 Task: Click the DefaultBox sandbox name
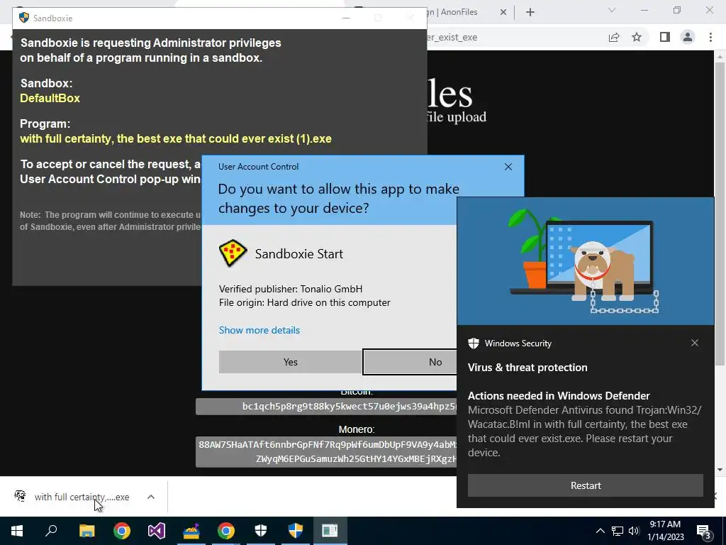50,98
